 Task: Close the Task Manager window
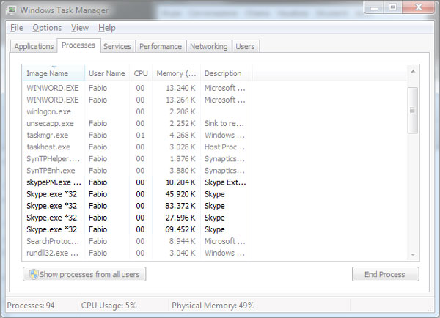click(x=419, y=7)
